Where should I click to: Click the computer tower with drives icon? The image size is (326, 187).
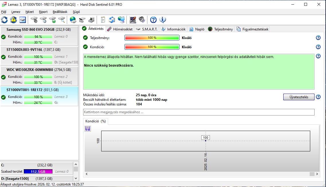(91, 20)
